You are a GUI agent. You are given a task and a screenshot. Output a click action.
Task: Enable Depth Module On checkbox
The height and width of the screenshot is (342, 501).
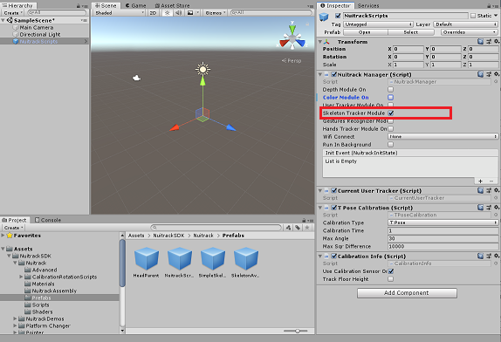pos(390,89)
